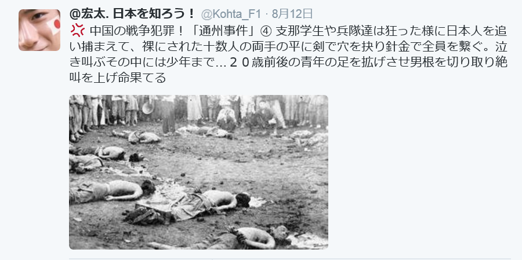The image size is (522, 260).
Task: Visit the @Kohta_F1 handle link
Action: (x=231, y=14)
